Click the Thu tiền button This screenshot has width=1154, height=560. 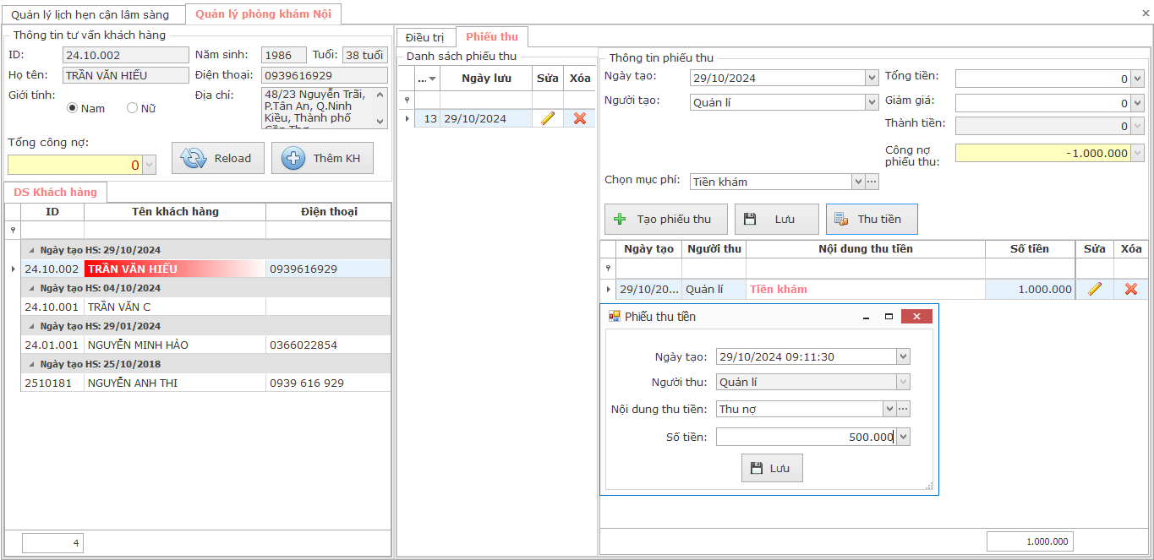(x=872, y=219)
